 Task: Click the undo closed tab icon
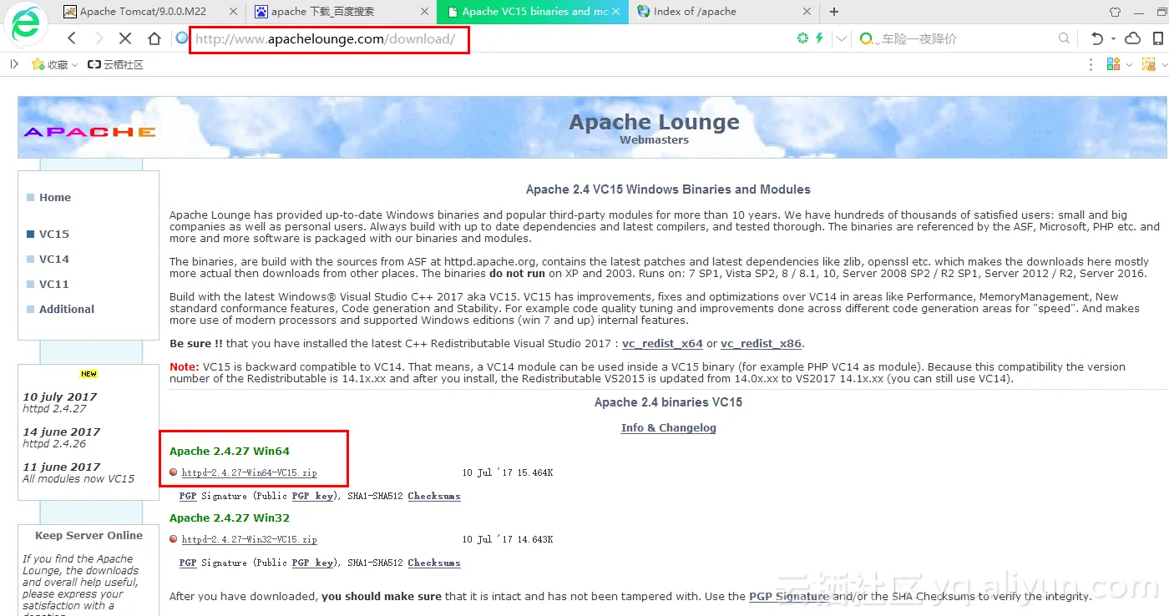(x=1096, y=38)
